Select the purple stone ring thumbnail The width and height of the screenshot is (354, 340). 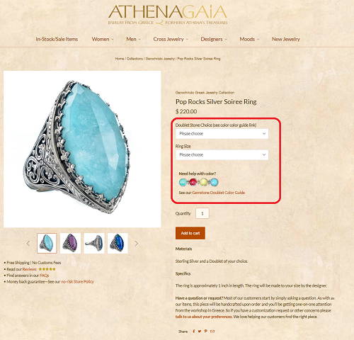pos(70,243)
